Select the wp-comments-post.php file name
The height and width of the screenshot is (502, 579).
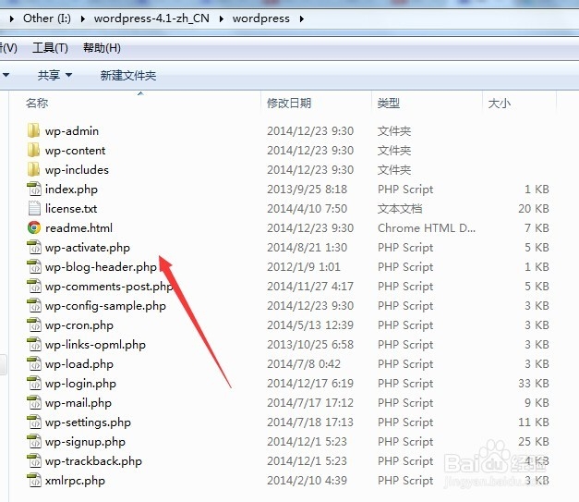[x=109, y=286]
